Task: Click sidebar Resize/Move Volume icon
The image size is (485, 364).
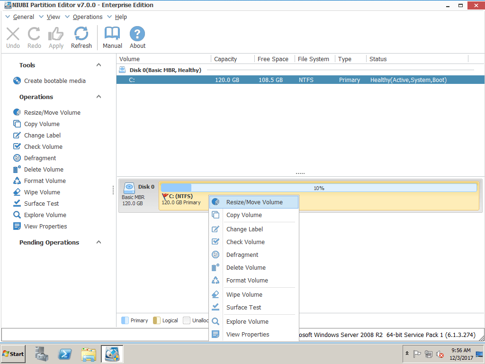Action: 17,112
